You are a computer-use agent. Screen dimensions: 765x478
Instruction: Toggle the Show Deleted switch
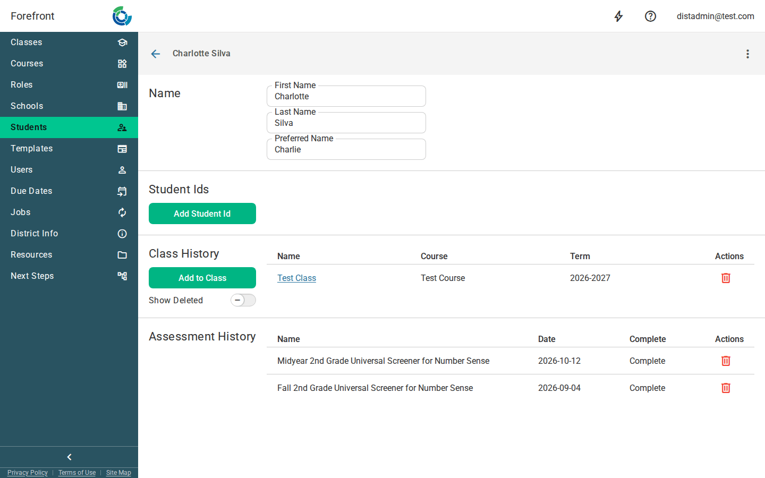pyautogui.click(x=243, y=300)
